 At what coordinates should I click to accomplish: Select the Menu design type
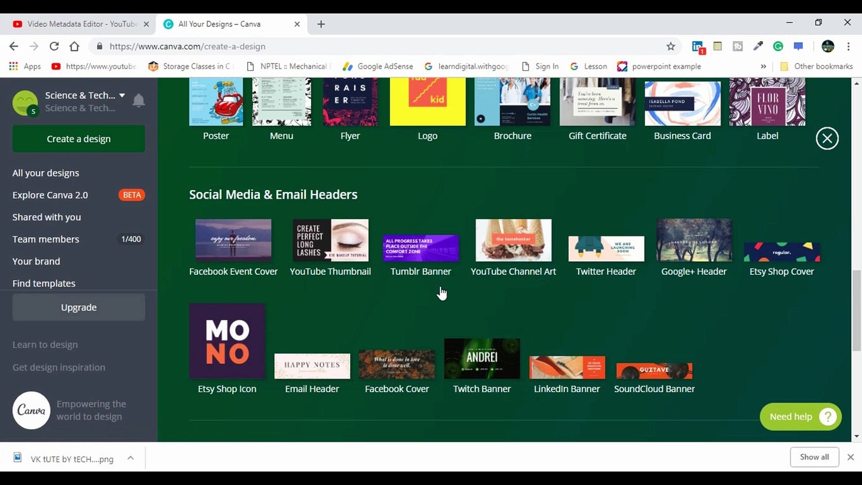pyautogui.click(x=281, y=109)
